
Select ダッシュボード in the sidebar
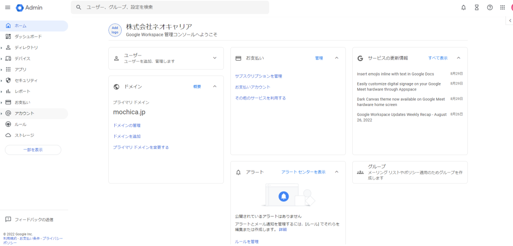[x=28, y=36]
